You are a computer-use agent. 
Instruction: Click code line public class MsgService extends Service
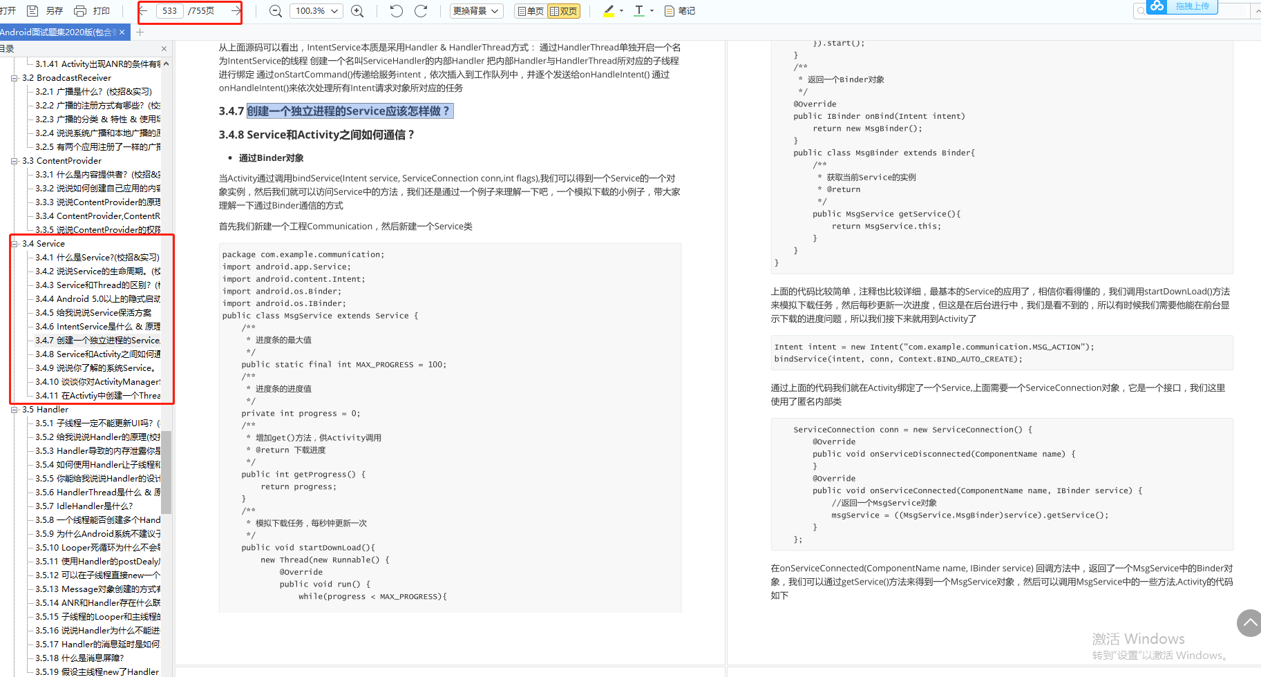click(x=320, y=316)
